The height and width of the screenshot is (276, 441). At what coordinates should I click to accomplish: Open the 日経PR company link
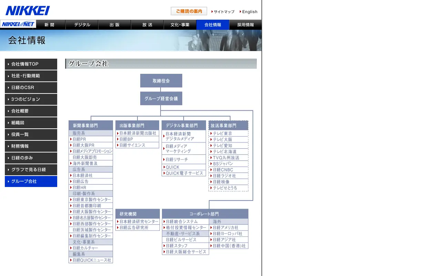(x=91, y=139)
